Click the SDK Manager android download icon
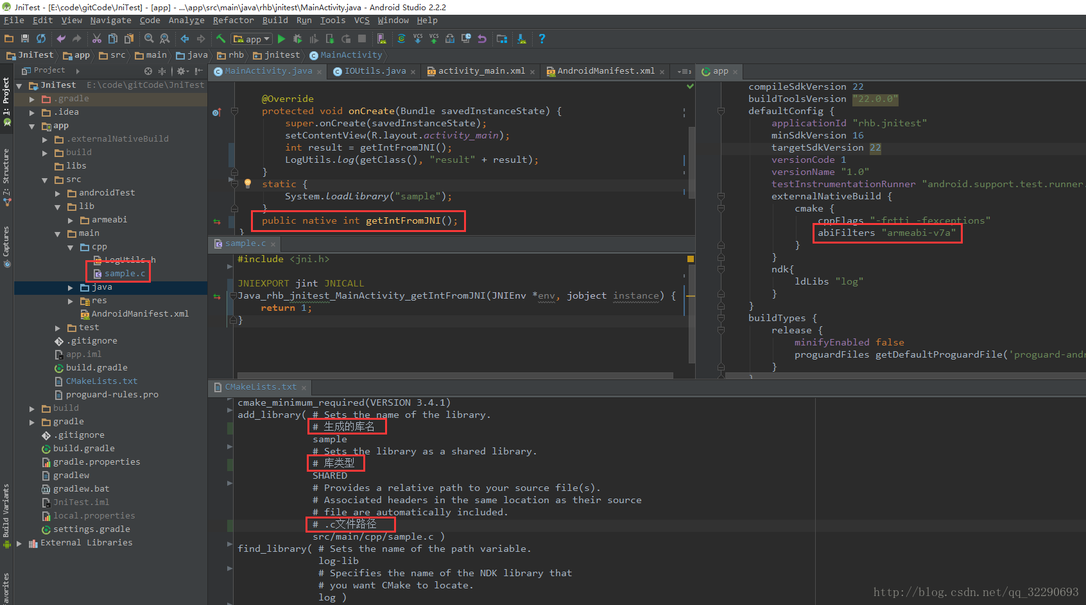Image resolution: width=1086 pixels, height=605 pixels. pos(522,38)
